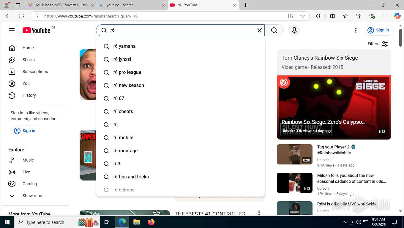Image resolution: width=404 pixels, height=228 pixels.
Task: Open Windows Start menu
Action: [x=7, y=222]
